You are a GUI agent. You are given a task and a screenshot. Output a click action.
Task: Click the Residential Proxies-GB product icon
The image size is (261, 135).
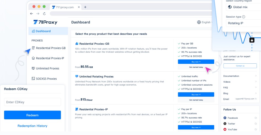click(x=77, y=44)
